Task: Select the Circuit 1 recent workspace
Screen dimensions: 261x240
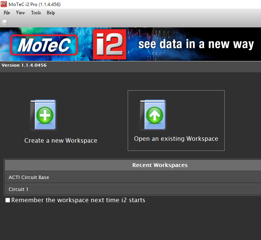Action: coord(19,189)
